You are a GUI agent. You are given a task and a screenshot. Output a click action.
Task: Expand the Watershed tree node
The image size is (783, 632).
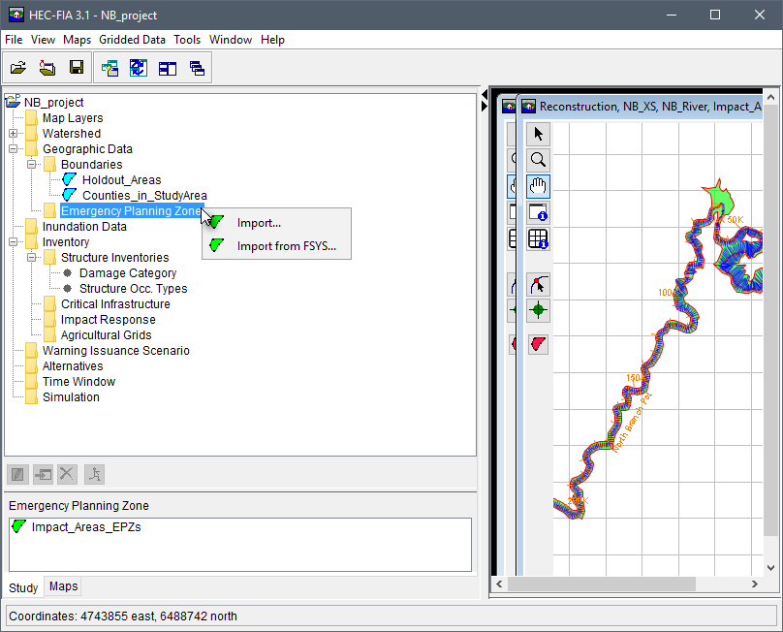click(x=14, y=134)
